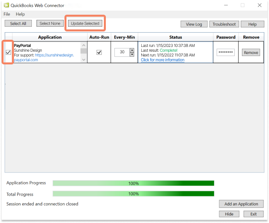
Task: Click the Every-Min column header
Action: coord(125,37)
